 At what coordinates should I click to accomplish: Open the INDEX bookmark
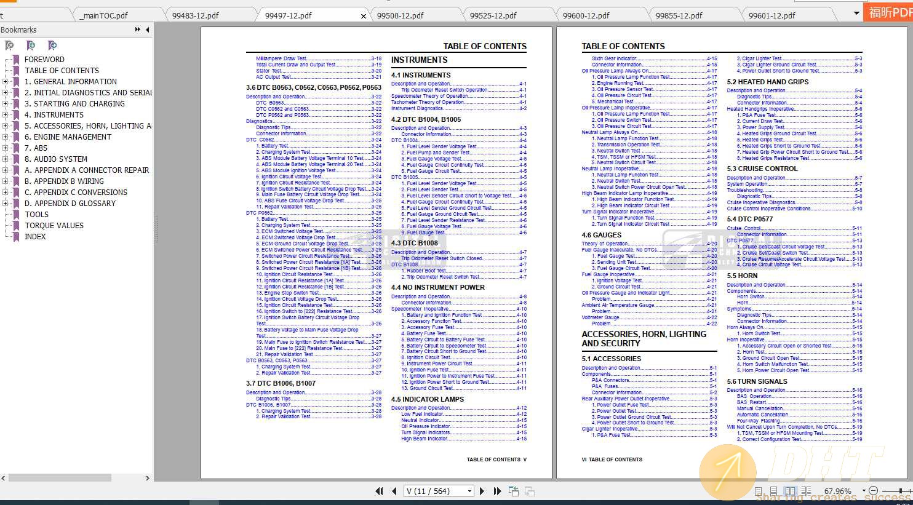coord(35,237)
